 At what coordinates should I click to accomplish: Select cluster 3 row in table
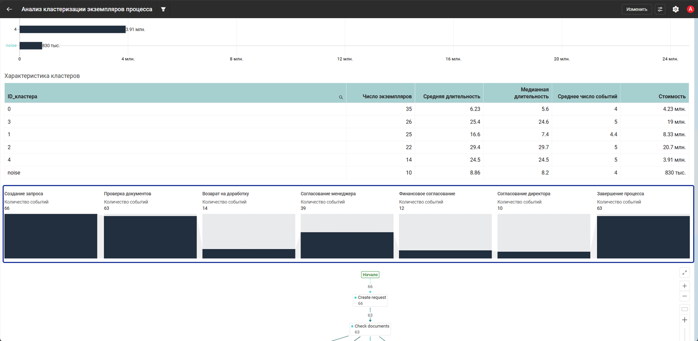click(346, 122)
